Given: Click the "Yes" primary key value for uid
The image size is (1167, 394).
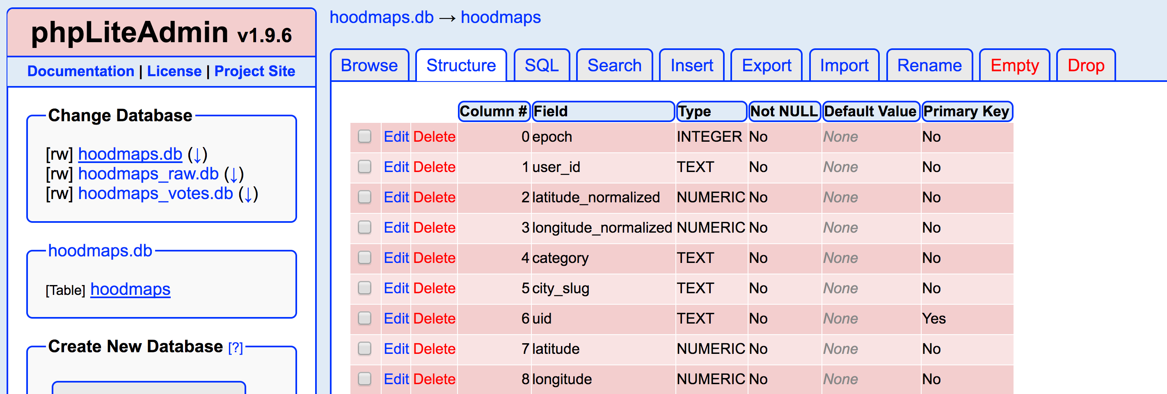Looking at the screenshot, I should (x=934, y=319).
